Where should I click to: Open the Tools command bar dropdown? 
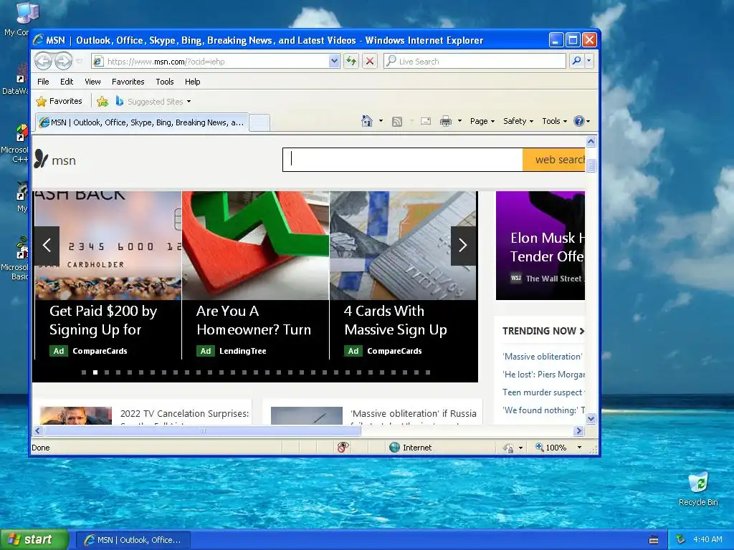[555, 121]
